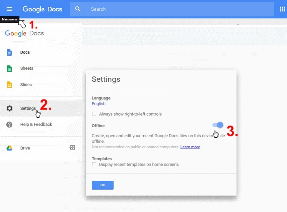
Task: Open the Learn more link
Action: pyautogui.click(x=190, y=147)
